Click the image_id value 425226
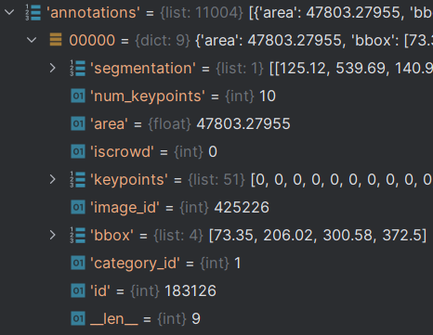The width and height of the screenshot is (433, 335). pyautogui.click(x=242, y=207)
